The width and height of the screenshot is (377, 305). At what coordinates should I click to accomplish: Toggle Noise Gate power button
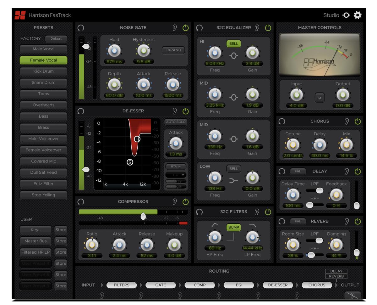point(185,28)
